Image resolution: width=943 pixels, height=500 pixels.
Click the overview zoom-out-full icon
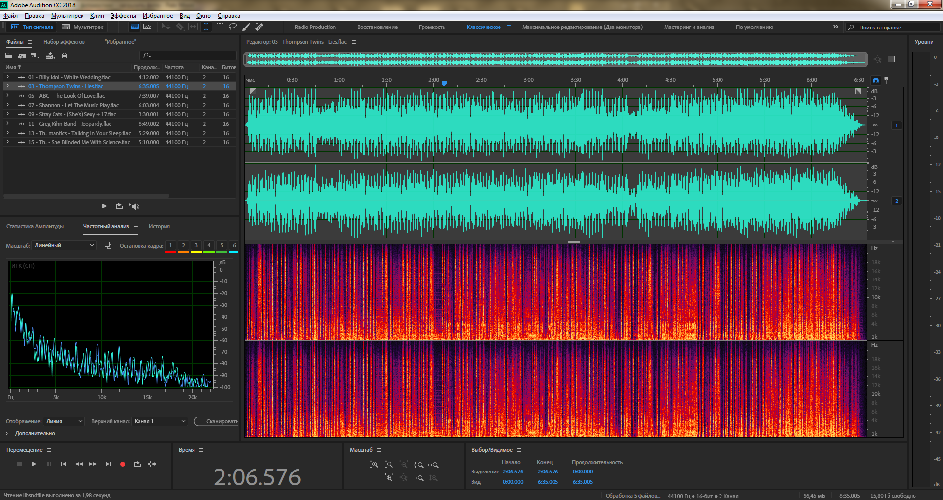coord(878,59)
